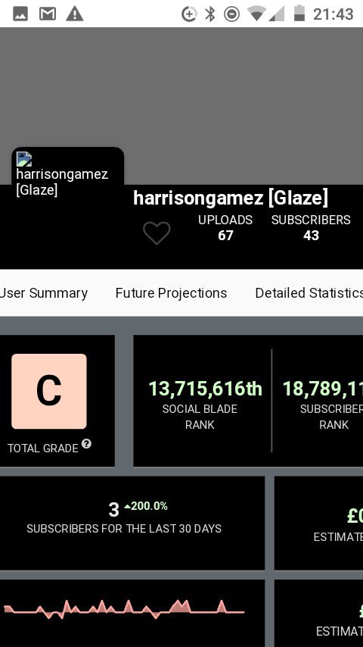Click the pink subscriber trend chart
This screenshot has width=363, height=647.
(x=123, y=609)
